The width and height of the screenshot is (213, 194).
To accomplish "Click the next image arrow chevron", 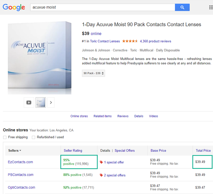I will point(51,102).
